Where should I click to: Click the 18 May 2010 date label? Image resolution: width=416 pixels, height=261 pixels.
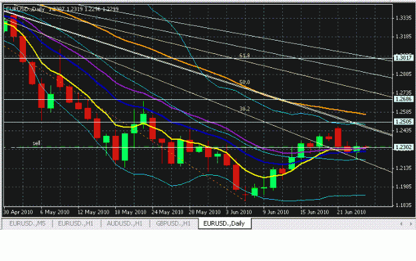click(130, 212)
